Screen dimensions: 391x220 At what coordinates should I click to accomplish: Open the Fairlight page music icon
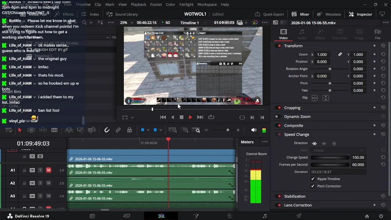tap(265, 216)
